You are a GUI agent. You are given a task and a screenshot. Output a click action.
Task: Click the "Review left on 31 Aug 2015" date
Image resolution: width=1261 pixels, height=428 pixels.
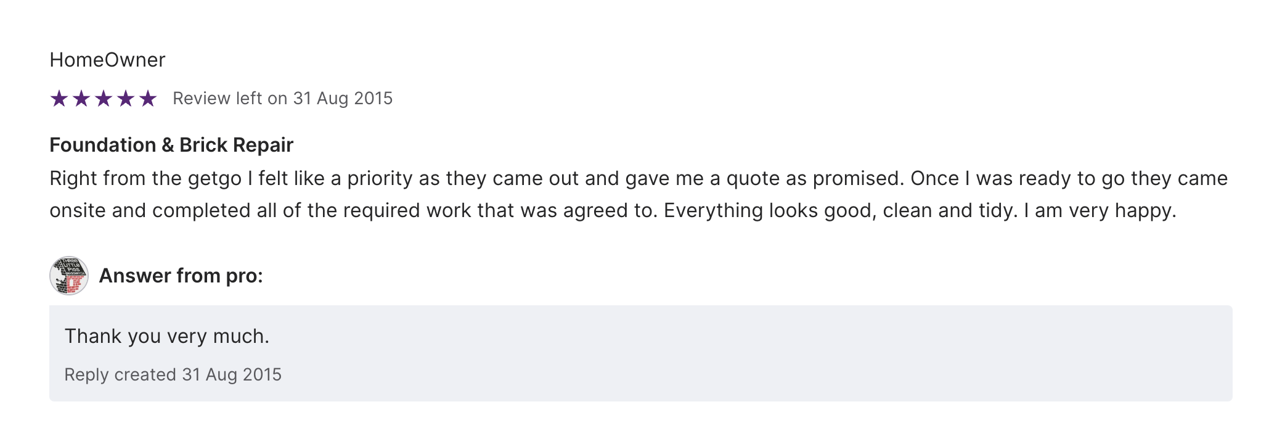coord(282,99)
